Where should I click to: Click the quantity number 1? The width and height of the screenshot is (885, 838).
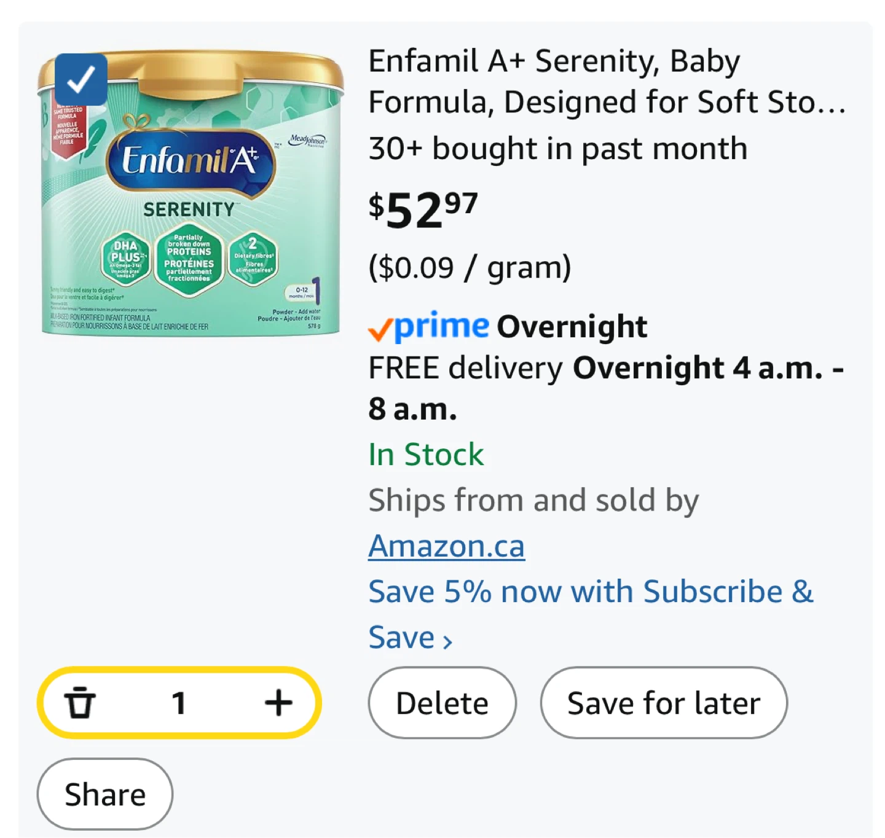point(179,703)
